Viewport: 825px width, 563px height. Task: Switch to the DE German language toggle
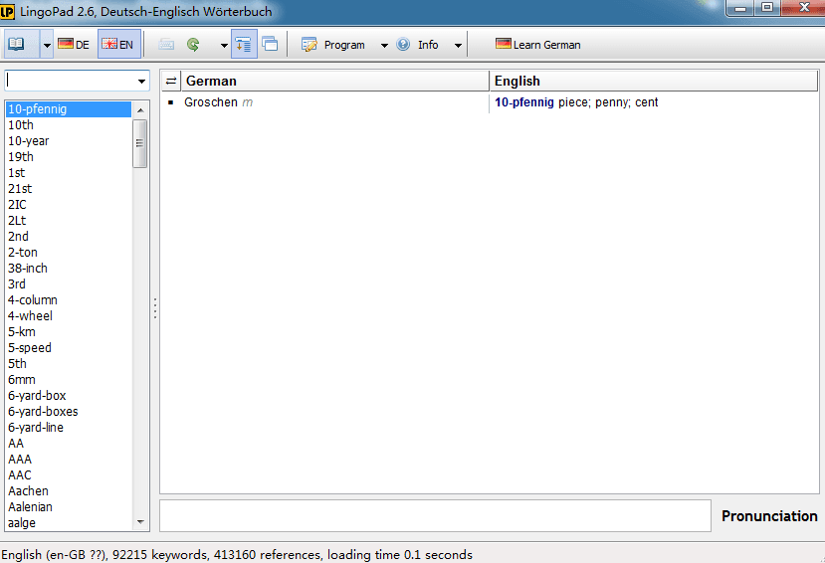[x=74, y=44]
